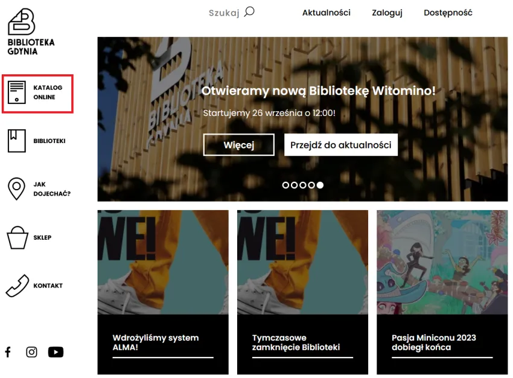This screenshot has width=513, height=378.
Task: Click the Więcej button on banner
Action: click(x=239, y=145)
